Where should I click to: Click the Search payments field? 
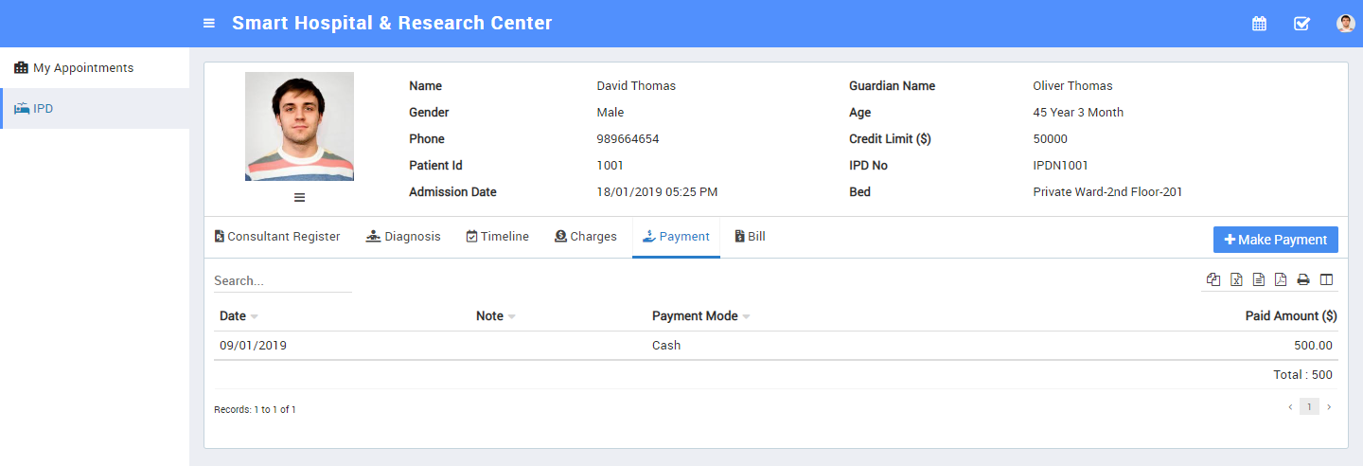(282, 281)
